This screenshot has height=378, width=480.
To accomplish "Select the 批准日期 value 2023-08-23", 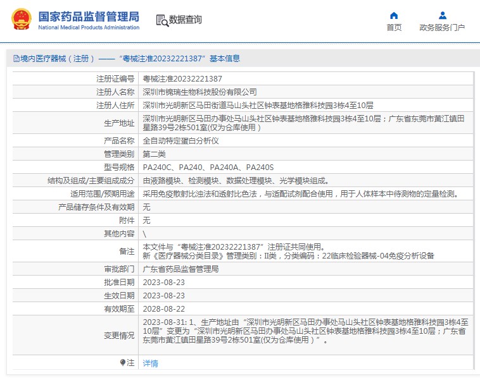I will [x=164, y=283].
